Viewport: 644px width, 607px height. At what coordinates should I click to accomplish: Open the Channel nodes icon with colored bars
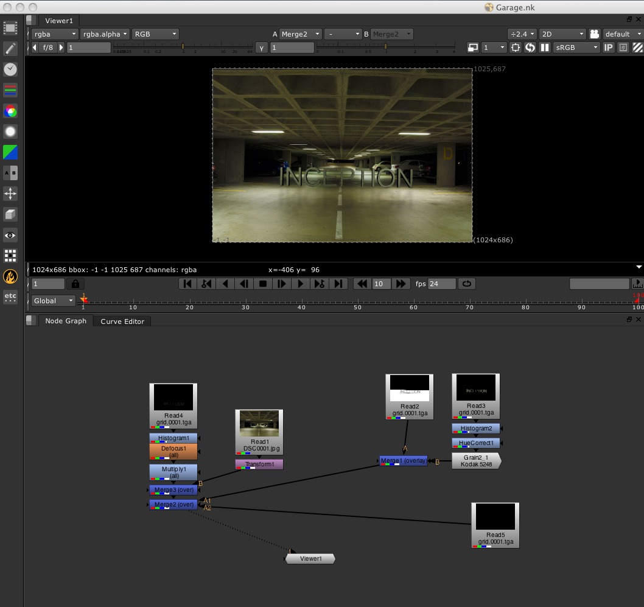[10, 89]
